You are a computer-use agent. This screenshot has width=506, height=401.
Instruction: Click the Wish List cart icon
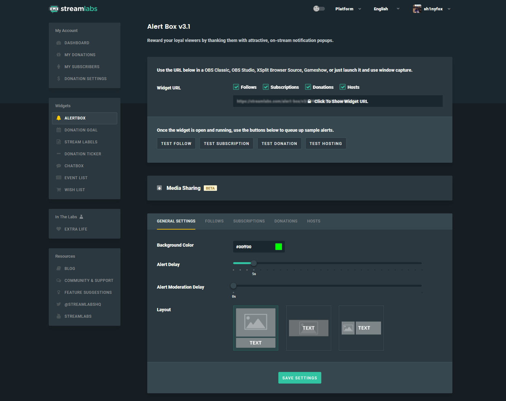pos(59,190)
